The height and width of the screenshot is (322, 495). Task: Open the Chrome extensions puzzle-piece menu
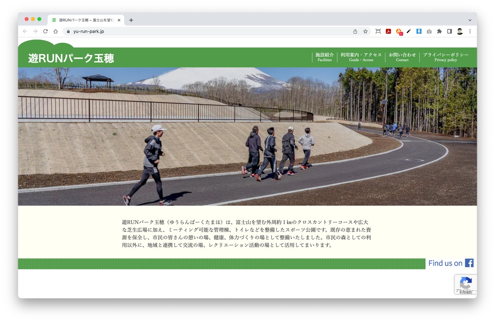tap(439, 31)
